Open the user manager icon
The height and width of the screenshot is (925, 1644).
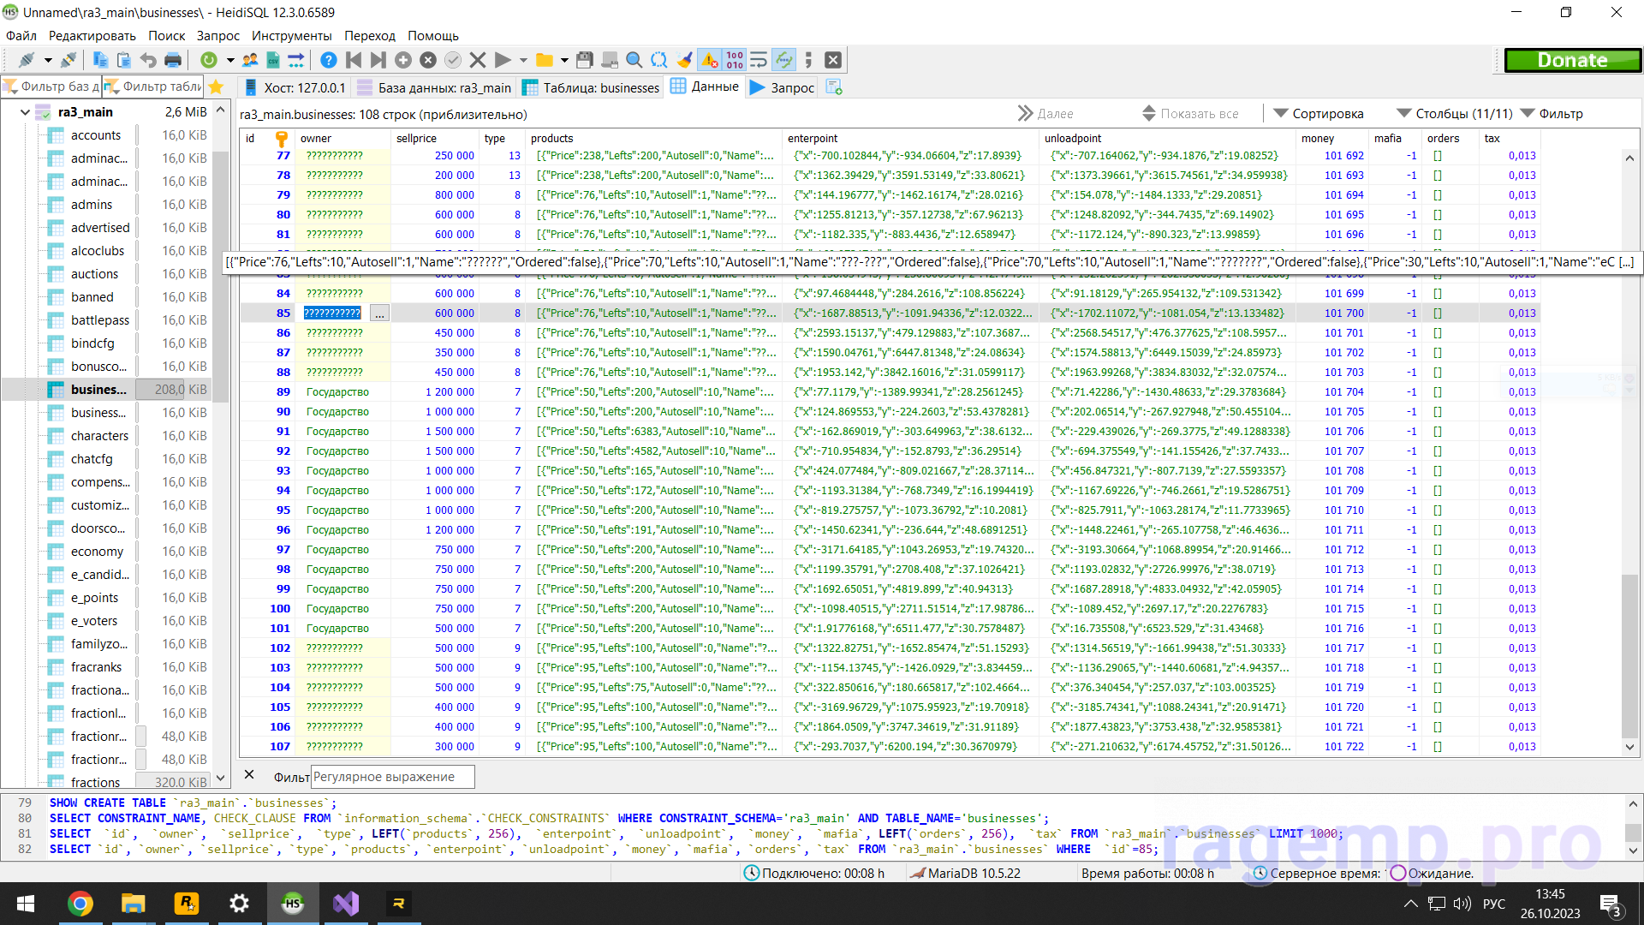pyautogui.click(x=250, y=60)
